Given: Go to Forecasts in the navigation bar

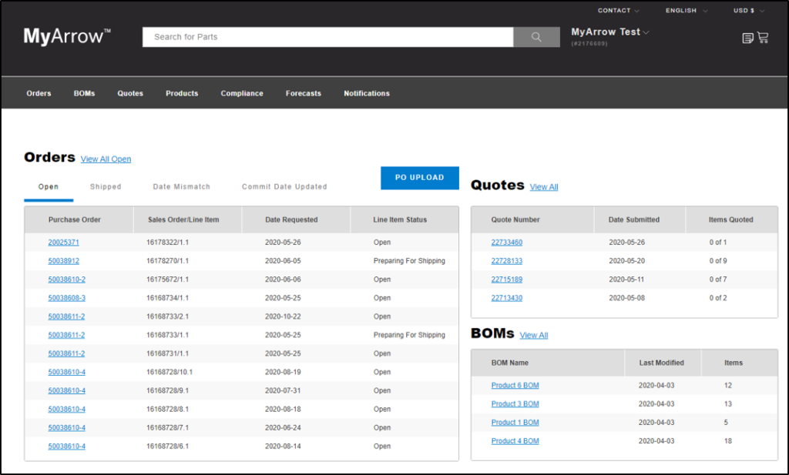Looking at the screenshot, I should [x=304, y=93].
